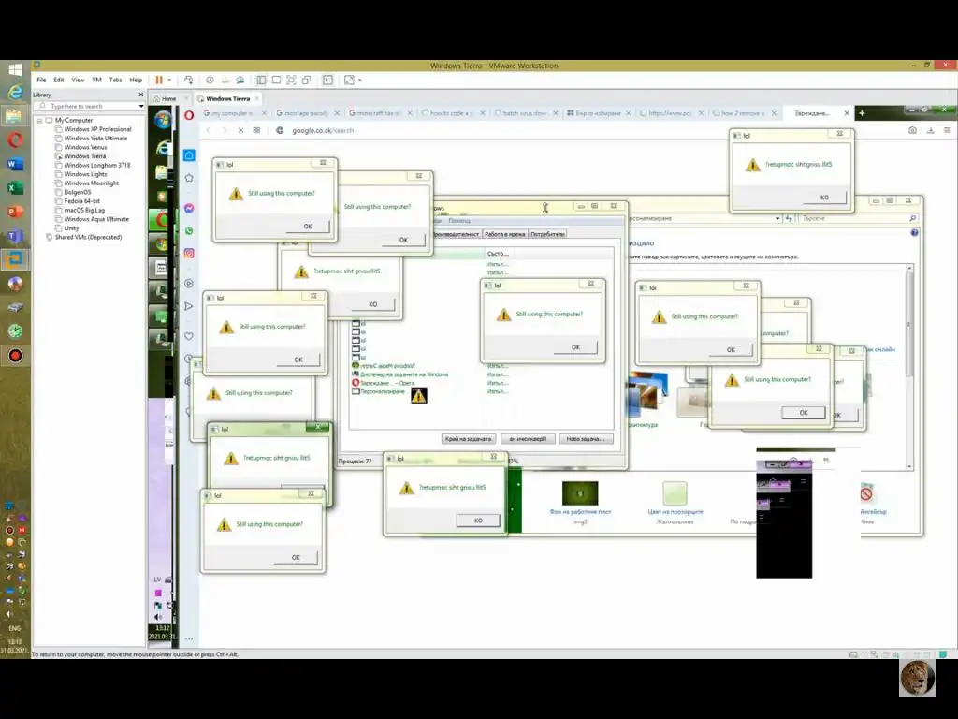Screen dimensions: 958x719
Task: Close the Library panel
Action: click(x=141, y=95)
